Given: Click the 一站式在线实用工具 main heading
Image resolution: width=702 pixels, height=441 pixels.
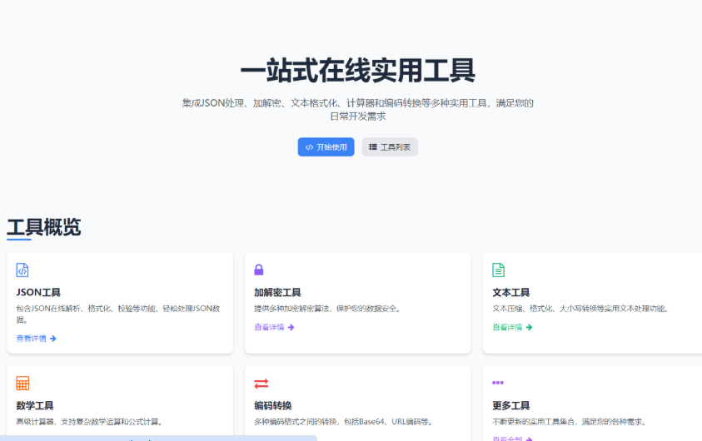Looking at the screenshot, I should pos(357,72).
